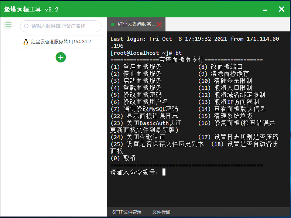Click the green connection status dot on tab
The height and width of the screenshot is (218, 291).
pyautogui.click(x=113, y=24)
